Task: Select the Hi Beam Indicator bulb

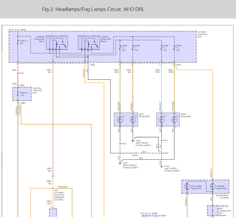Action: click(x=212, y=187)
